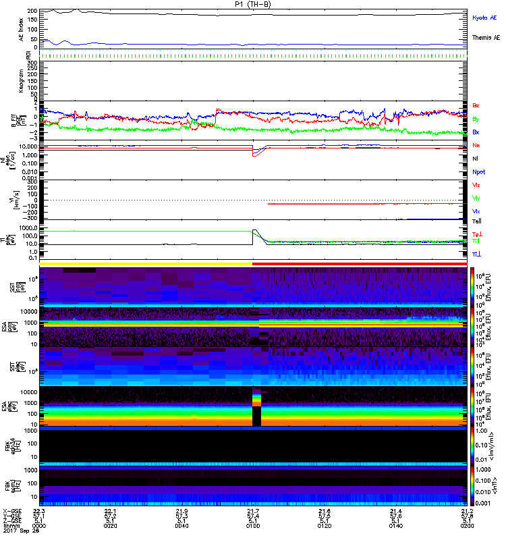Click the blue "Bx" legend label
506x540 pixels.
pos(476,132)
